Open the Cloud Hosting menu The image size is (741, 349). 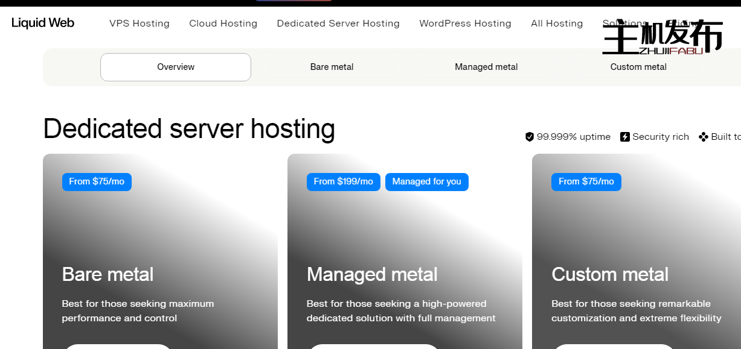(x=223, y=24)
